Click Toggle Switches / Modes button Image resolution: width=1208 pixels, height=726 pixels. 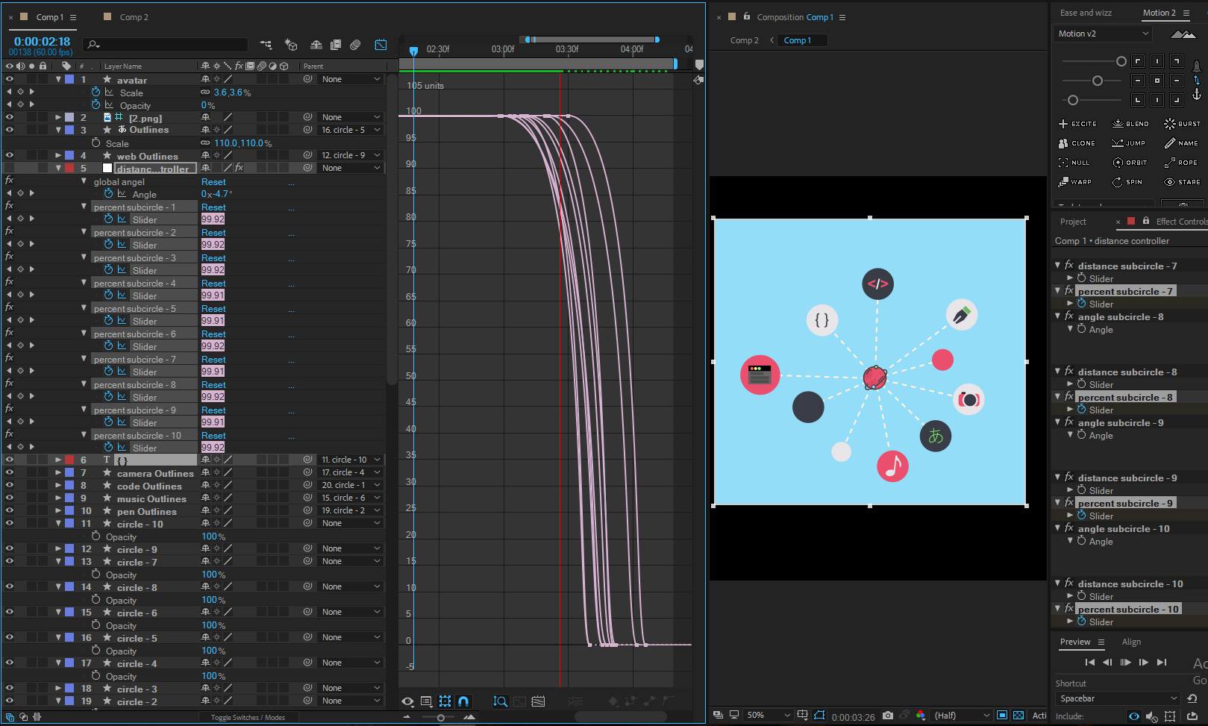pyautogui.click(x=248, y=718)
